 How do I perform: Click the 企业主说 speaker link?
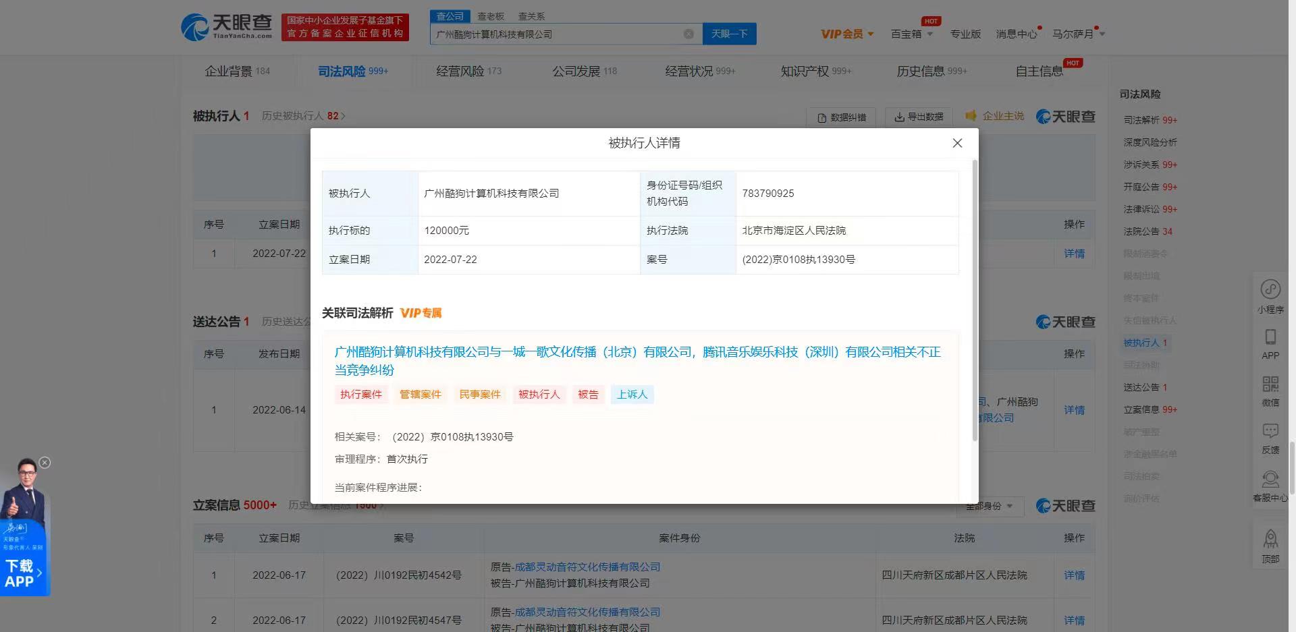994,116
